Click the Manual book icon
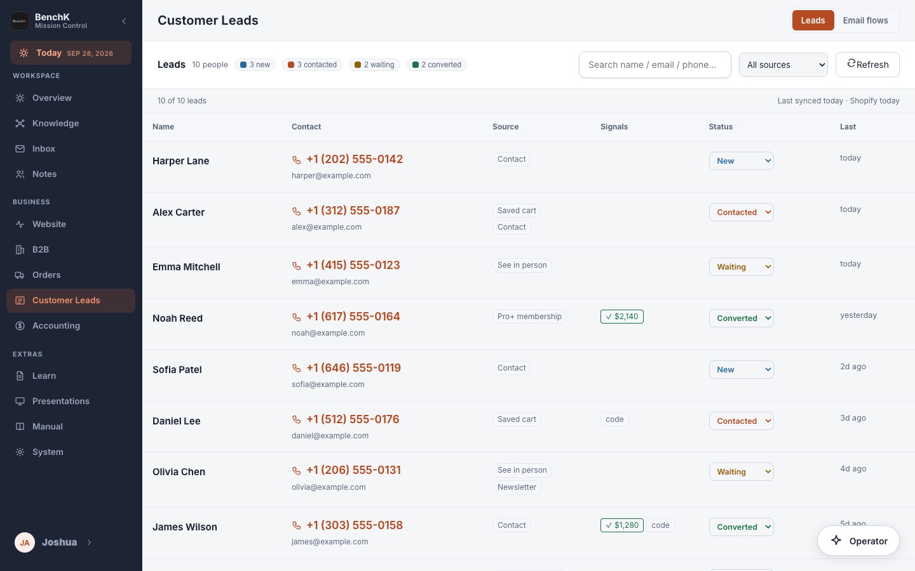 coord(20,427)
